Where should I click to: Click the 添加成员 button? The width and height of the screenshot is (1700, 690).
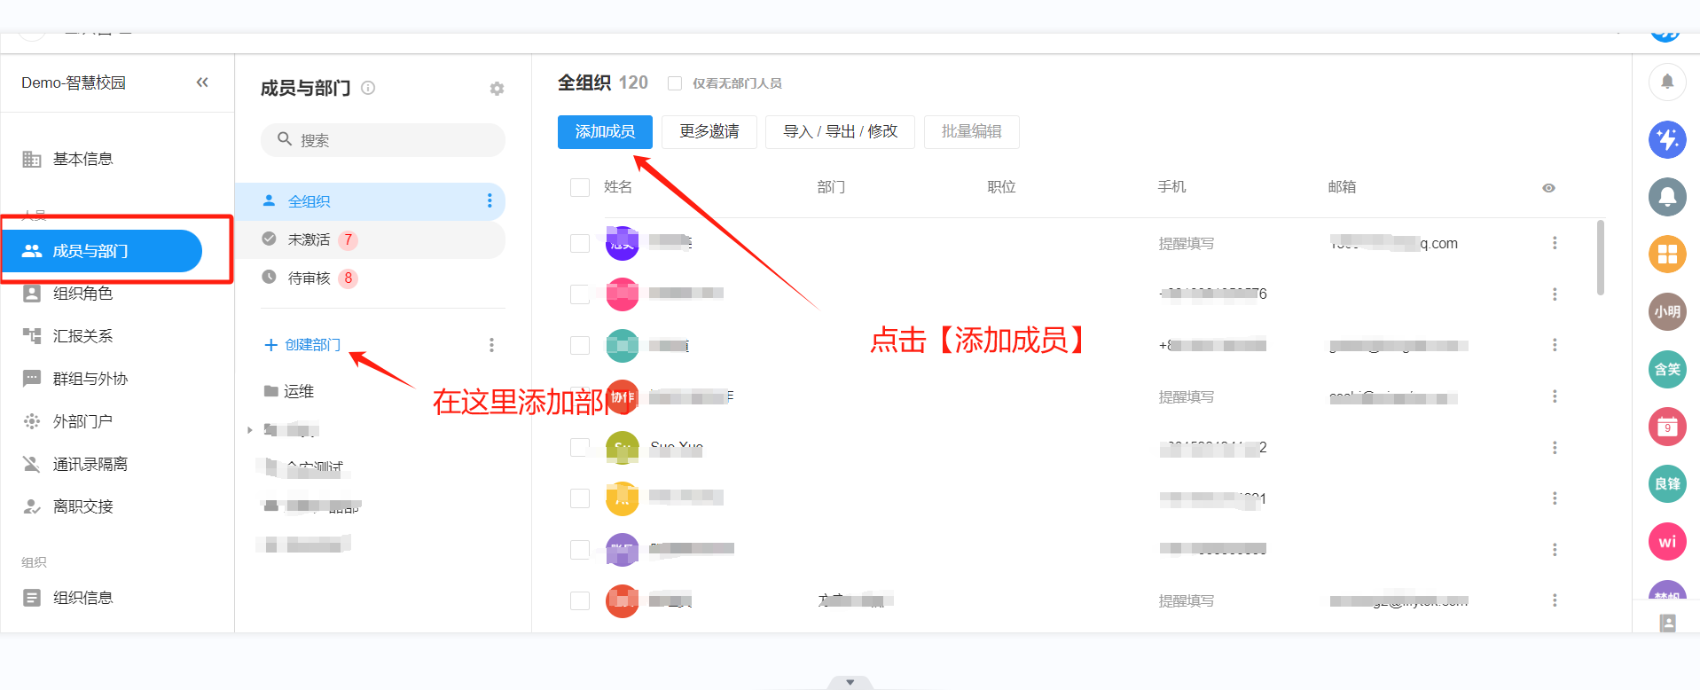click(x=605, y=132)
